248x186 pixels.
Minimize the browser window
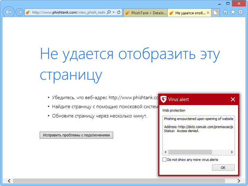[219, 4]
